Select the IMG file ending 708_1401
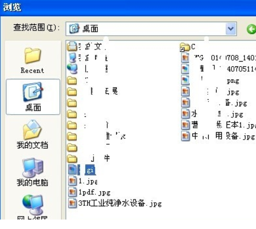 pos(218,58)
